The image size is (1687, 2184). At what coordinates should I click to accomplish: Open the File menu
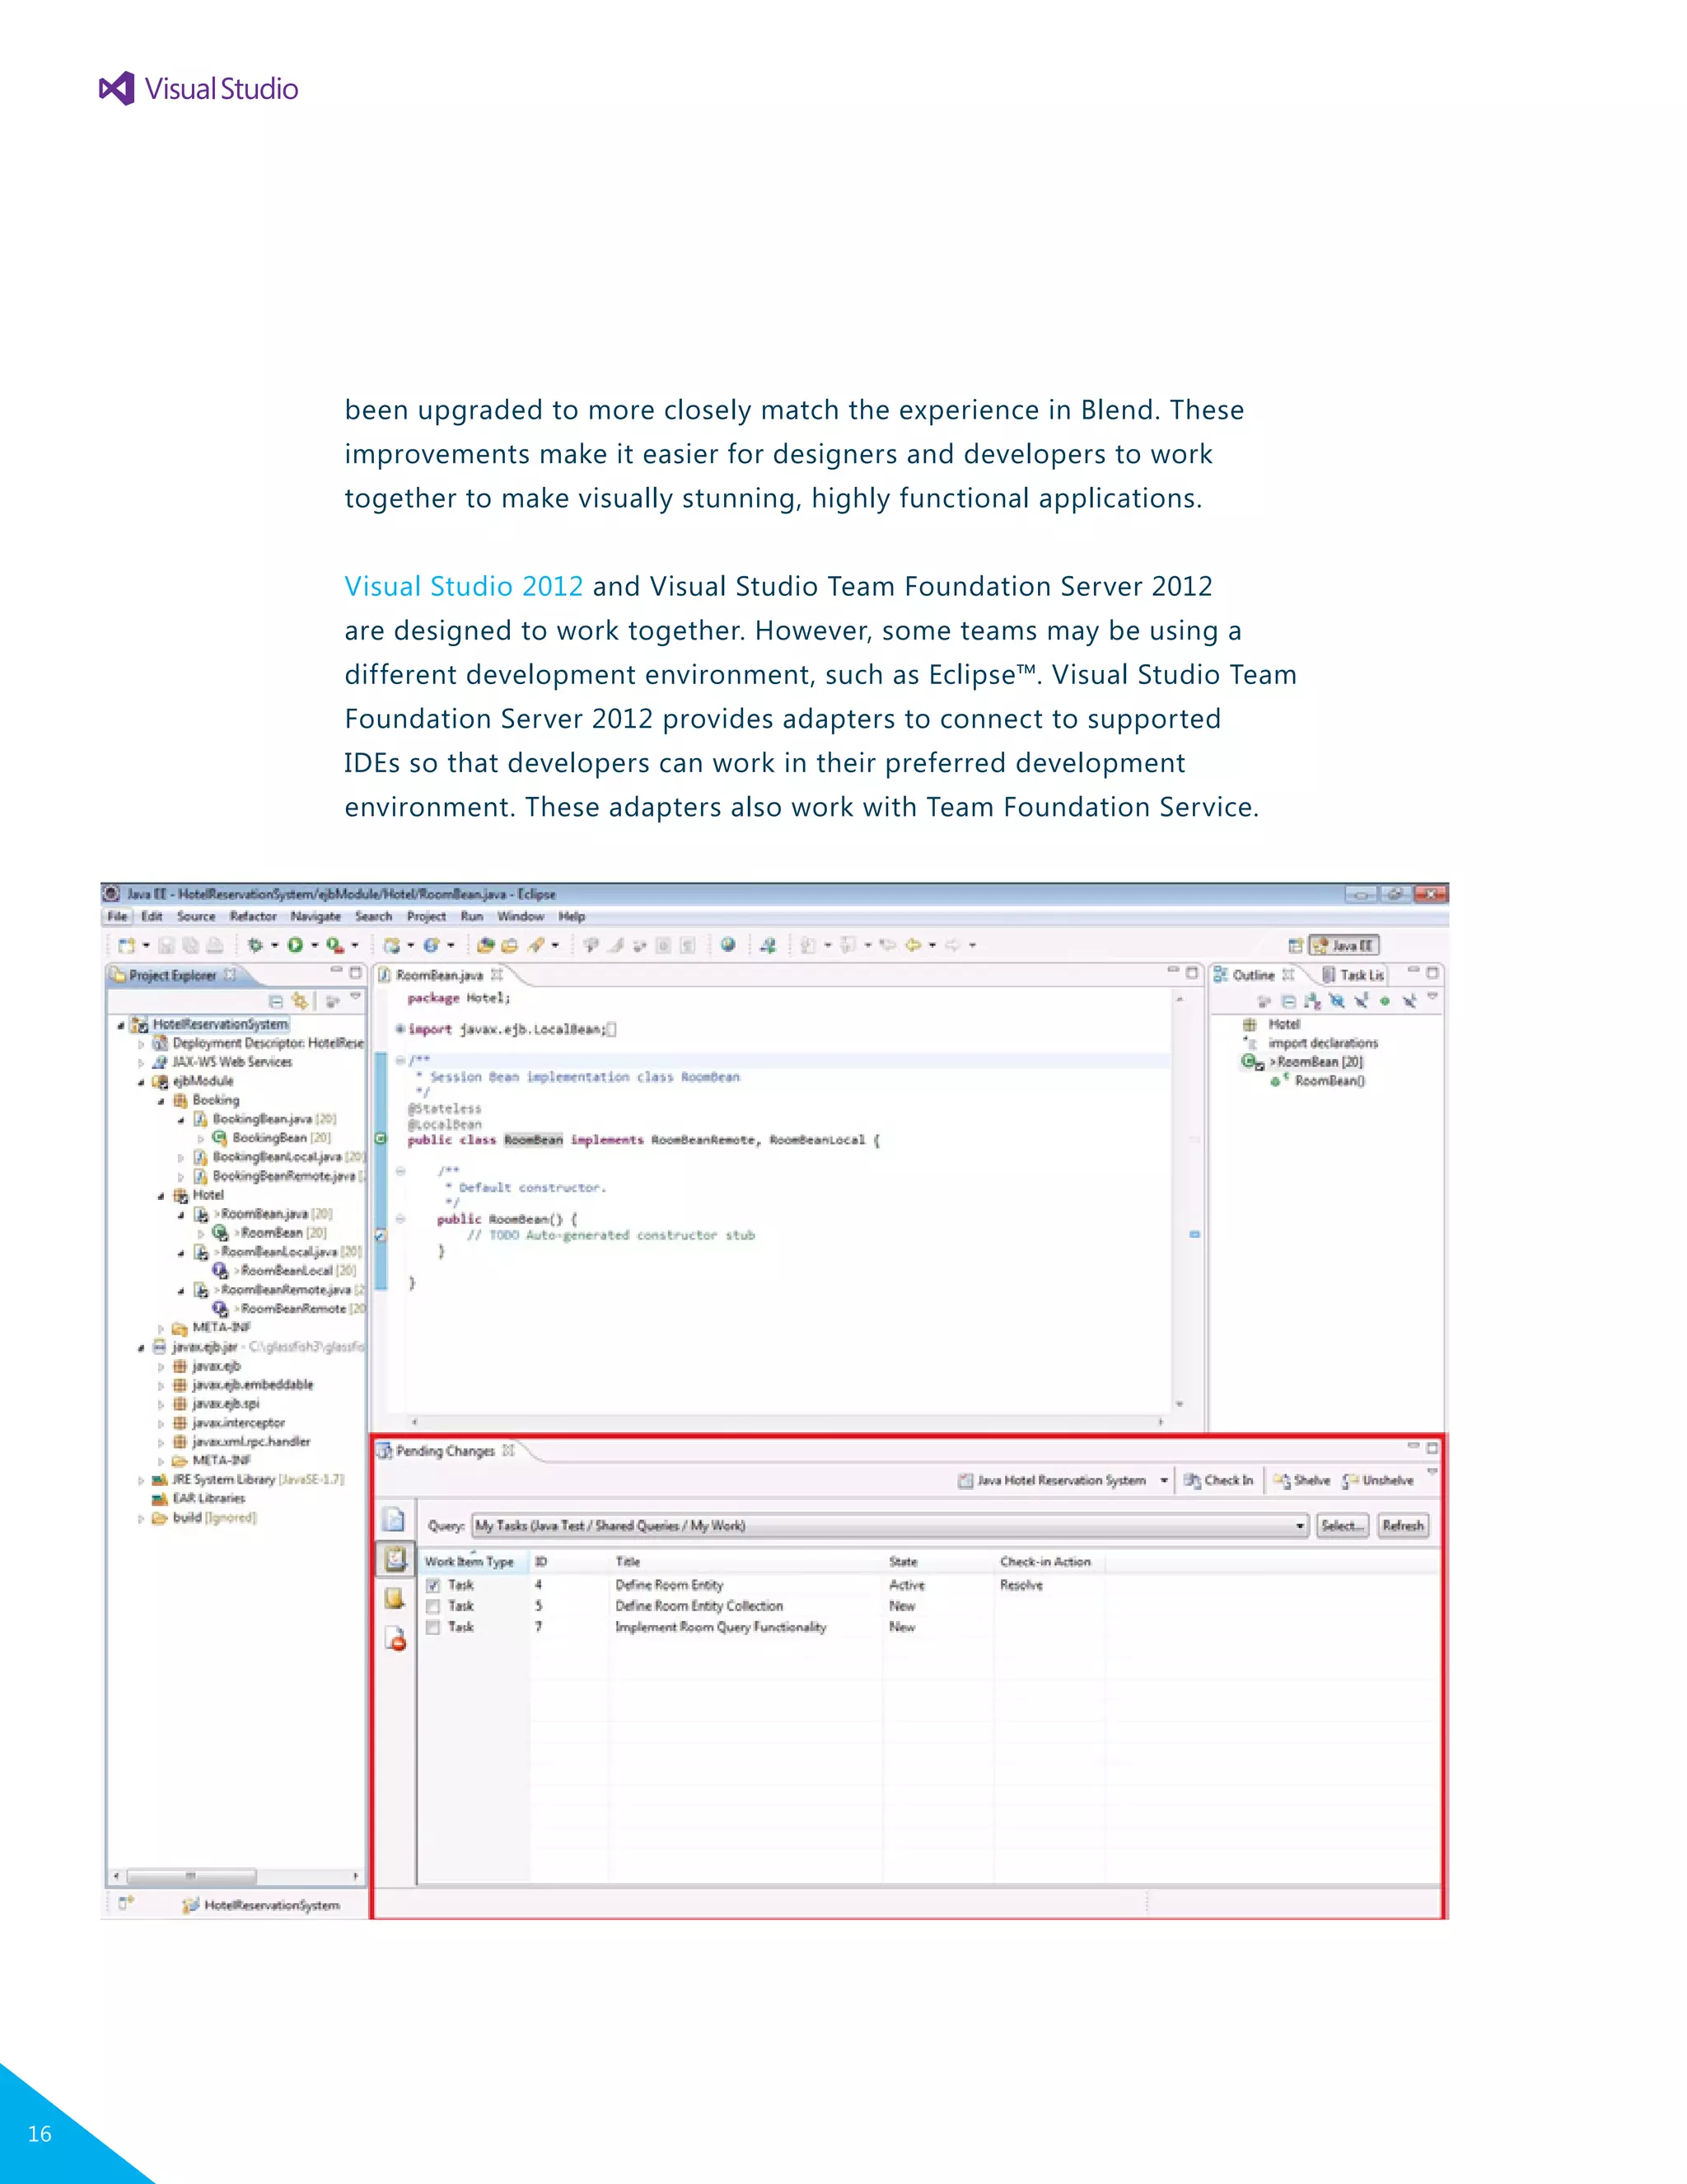pos(117,917)
